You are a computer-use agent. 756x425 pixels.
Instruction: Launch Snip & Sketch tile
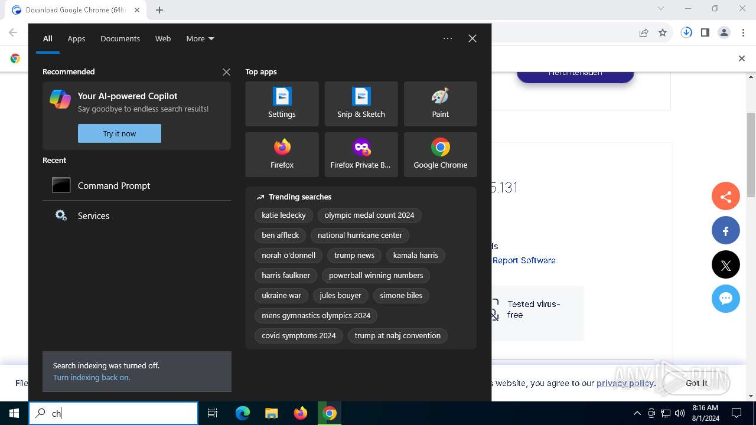(x=361, y=104)
